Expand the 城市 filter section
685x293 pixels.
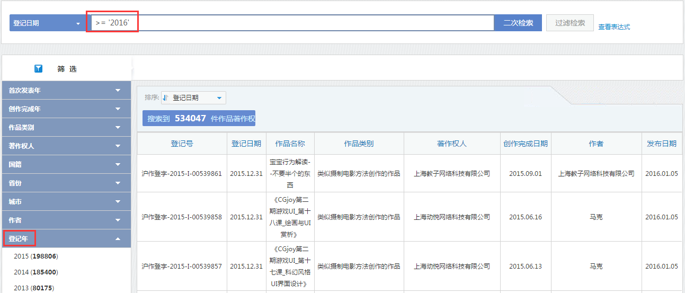66,201
